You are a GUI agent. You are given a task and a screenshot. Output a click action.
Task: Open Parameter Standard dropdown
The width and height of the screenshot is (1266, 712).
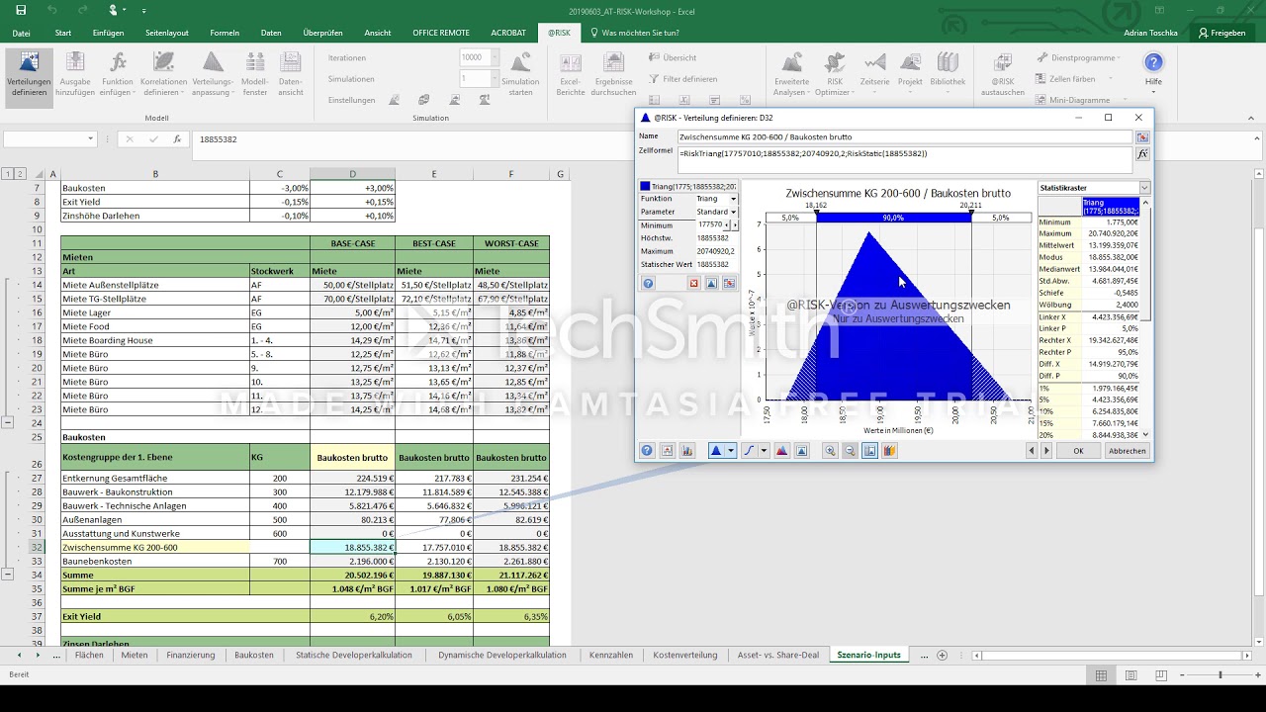coord(733,212)
